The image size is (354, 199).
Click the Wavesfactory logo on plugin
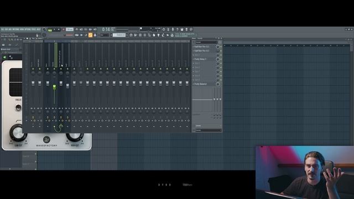point(46,139)
